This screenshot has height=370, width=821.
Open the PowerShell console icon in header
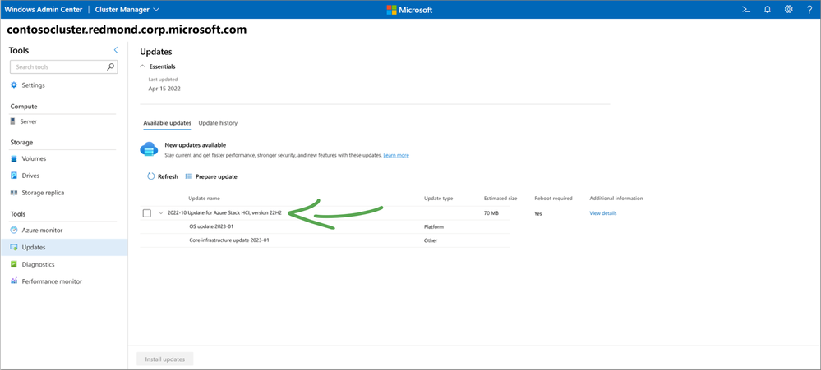746,9
